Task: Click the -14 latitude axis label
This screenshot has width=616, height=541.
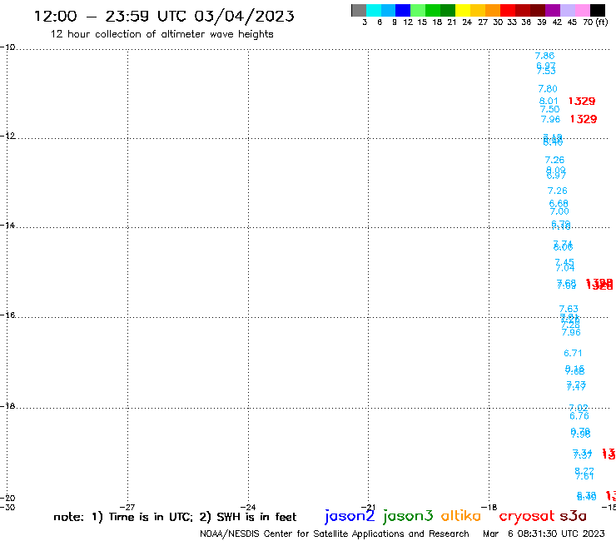Action: click(x=7, y=226)
